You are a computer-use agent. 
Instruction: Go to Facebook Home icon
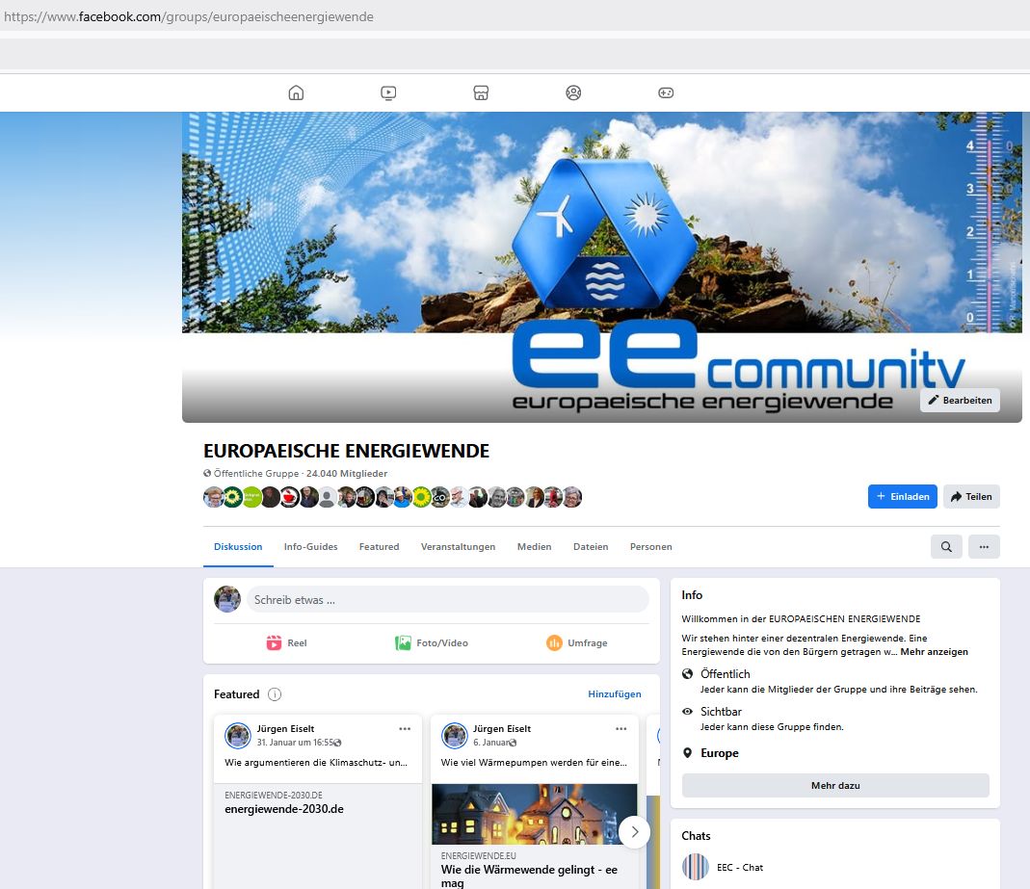[296, 93]
